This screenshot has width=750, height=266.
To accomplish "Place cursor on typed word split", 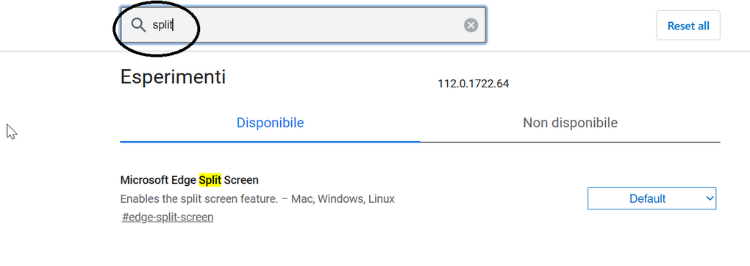I will (162, 26).
